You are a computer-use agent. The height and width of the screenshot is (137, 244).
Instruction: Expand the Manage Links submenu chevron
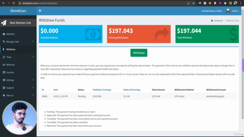[x=33, y=41]
